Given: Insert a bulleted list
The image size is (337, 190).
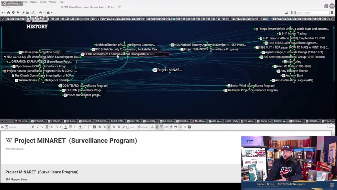Looking at the screenshot, I should (85, 127).
